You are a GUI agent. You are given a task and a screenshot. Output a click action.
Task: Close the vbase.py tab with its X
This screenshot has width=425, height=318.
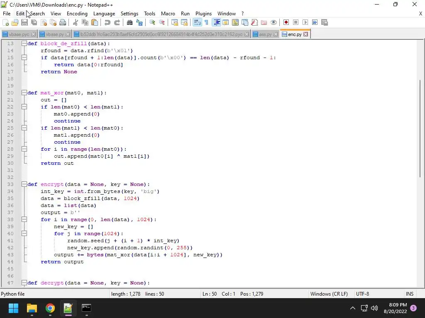click(x=68, y=34)
